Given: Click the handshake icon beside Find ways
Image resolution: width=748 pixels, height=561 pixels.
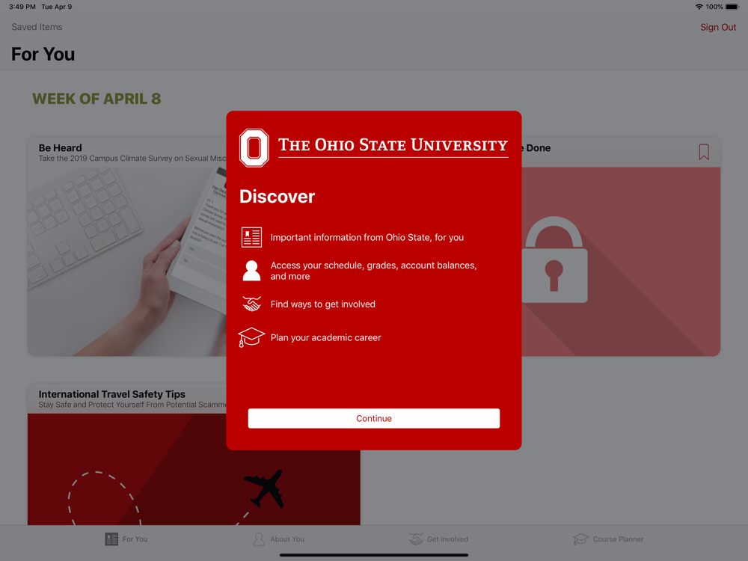Looking at the screenshot, I should pos(252,304).
